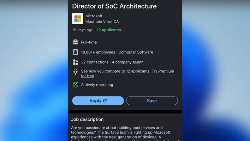The image size is (250, 141).
Task: Click the Actively recruiting target icon
Action: point(76,85)
